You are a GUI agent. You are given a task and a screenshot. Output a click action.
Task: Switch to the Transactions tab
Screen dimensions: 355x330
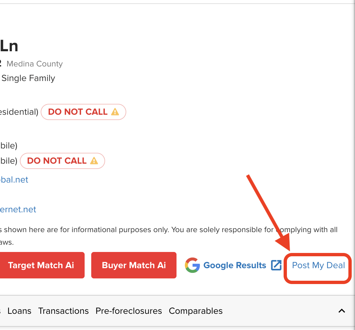63,311
